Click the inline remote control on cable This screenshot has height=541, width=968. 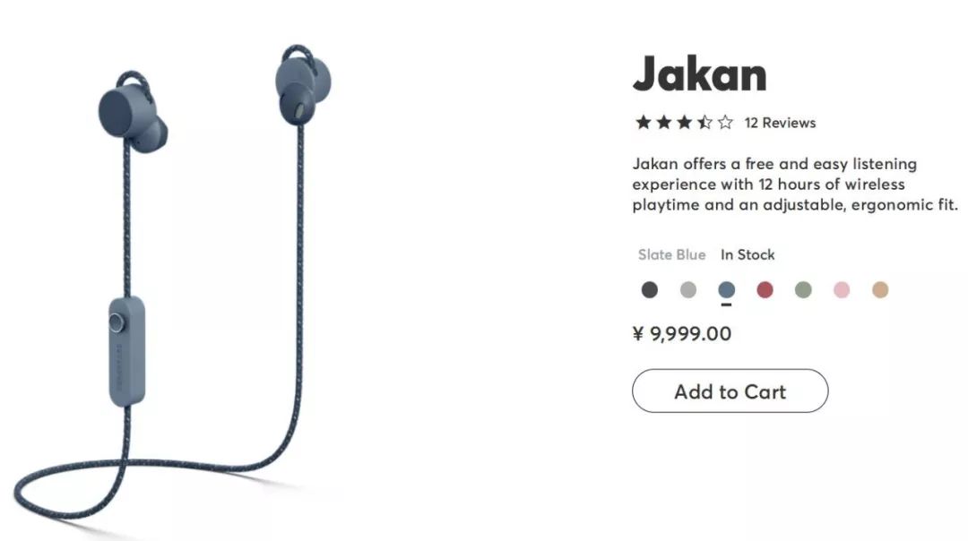127,352
